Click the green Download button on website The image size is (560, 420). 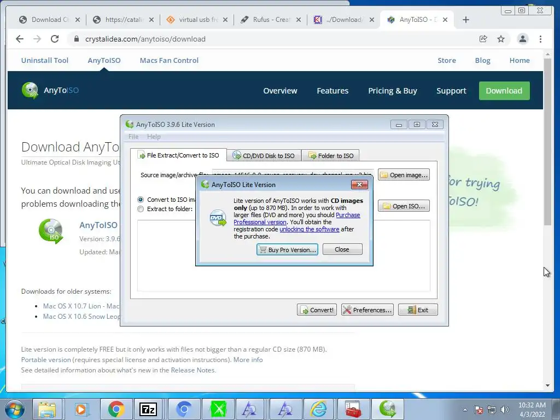point(504,91)
